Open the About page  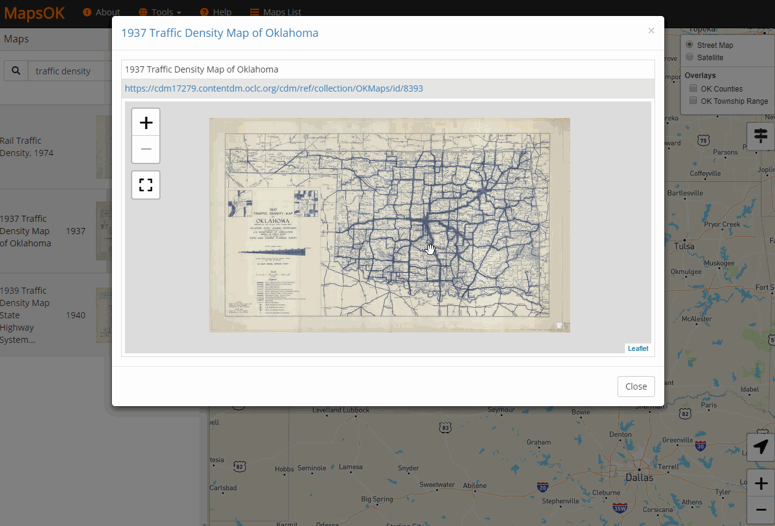[101, 12]
